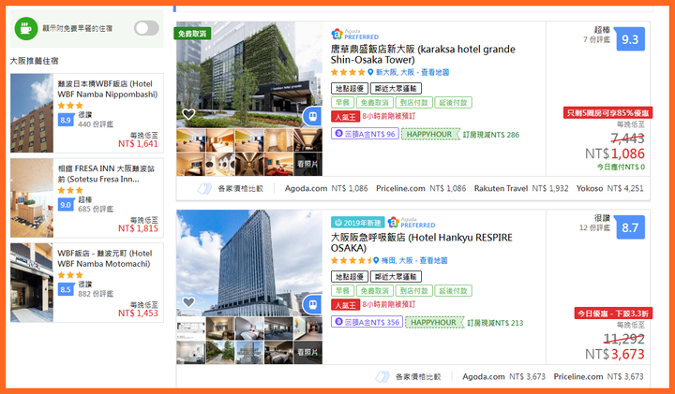675x394 pixels.
Task: Favorite karaksa hotel grande with heart icon
Action: 188,114
